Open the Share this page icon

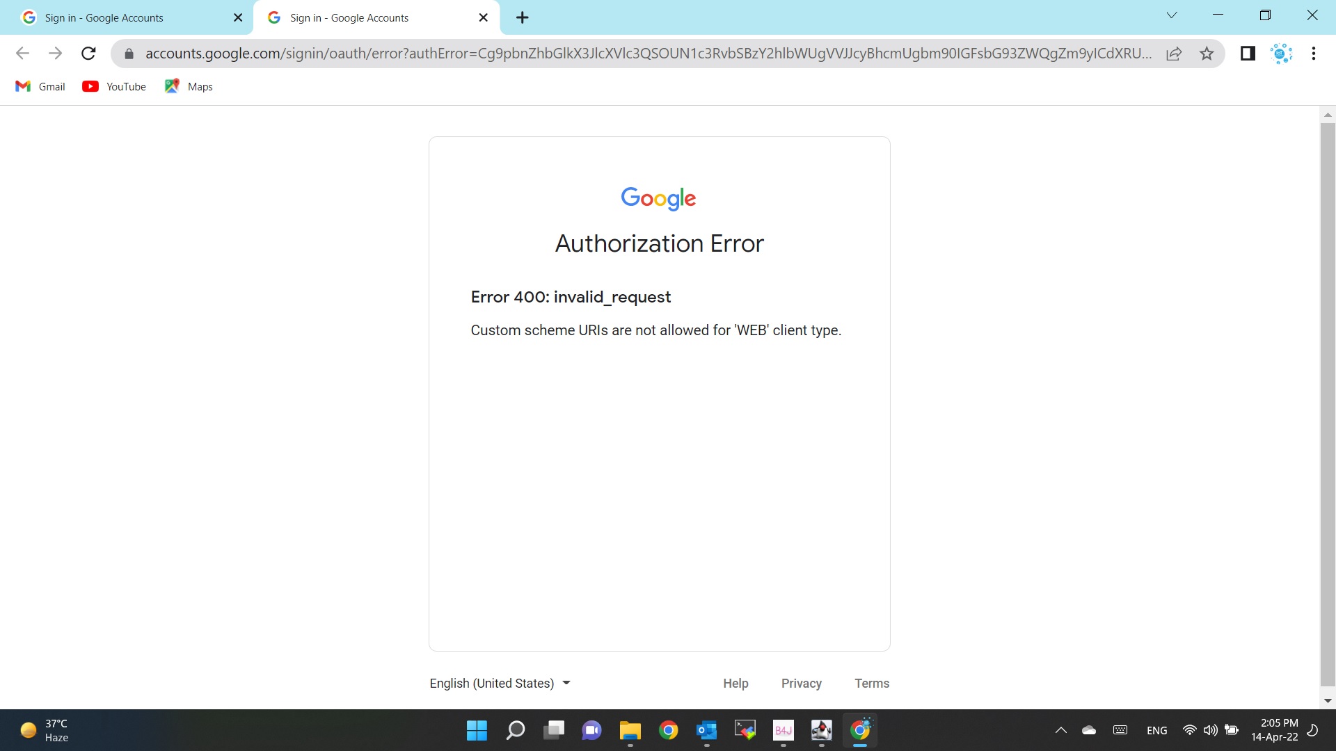point(1174,54)
